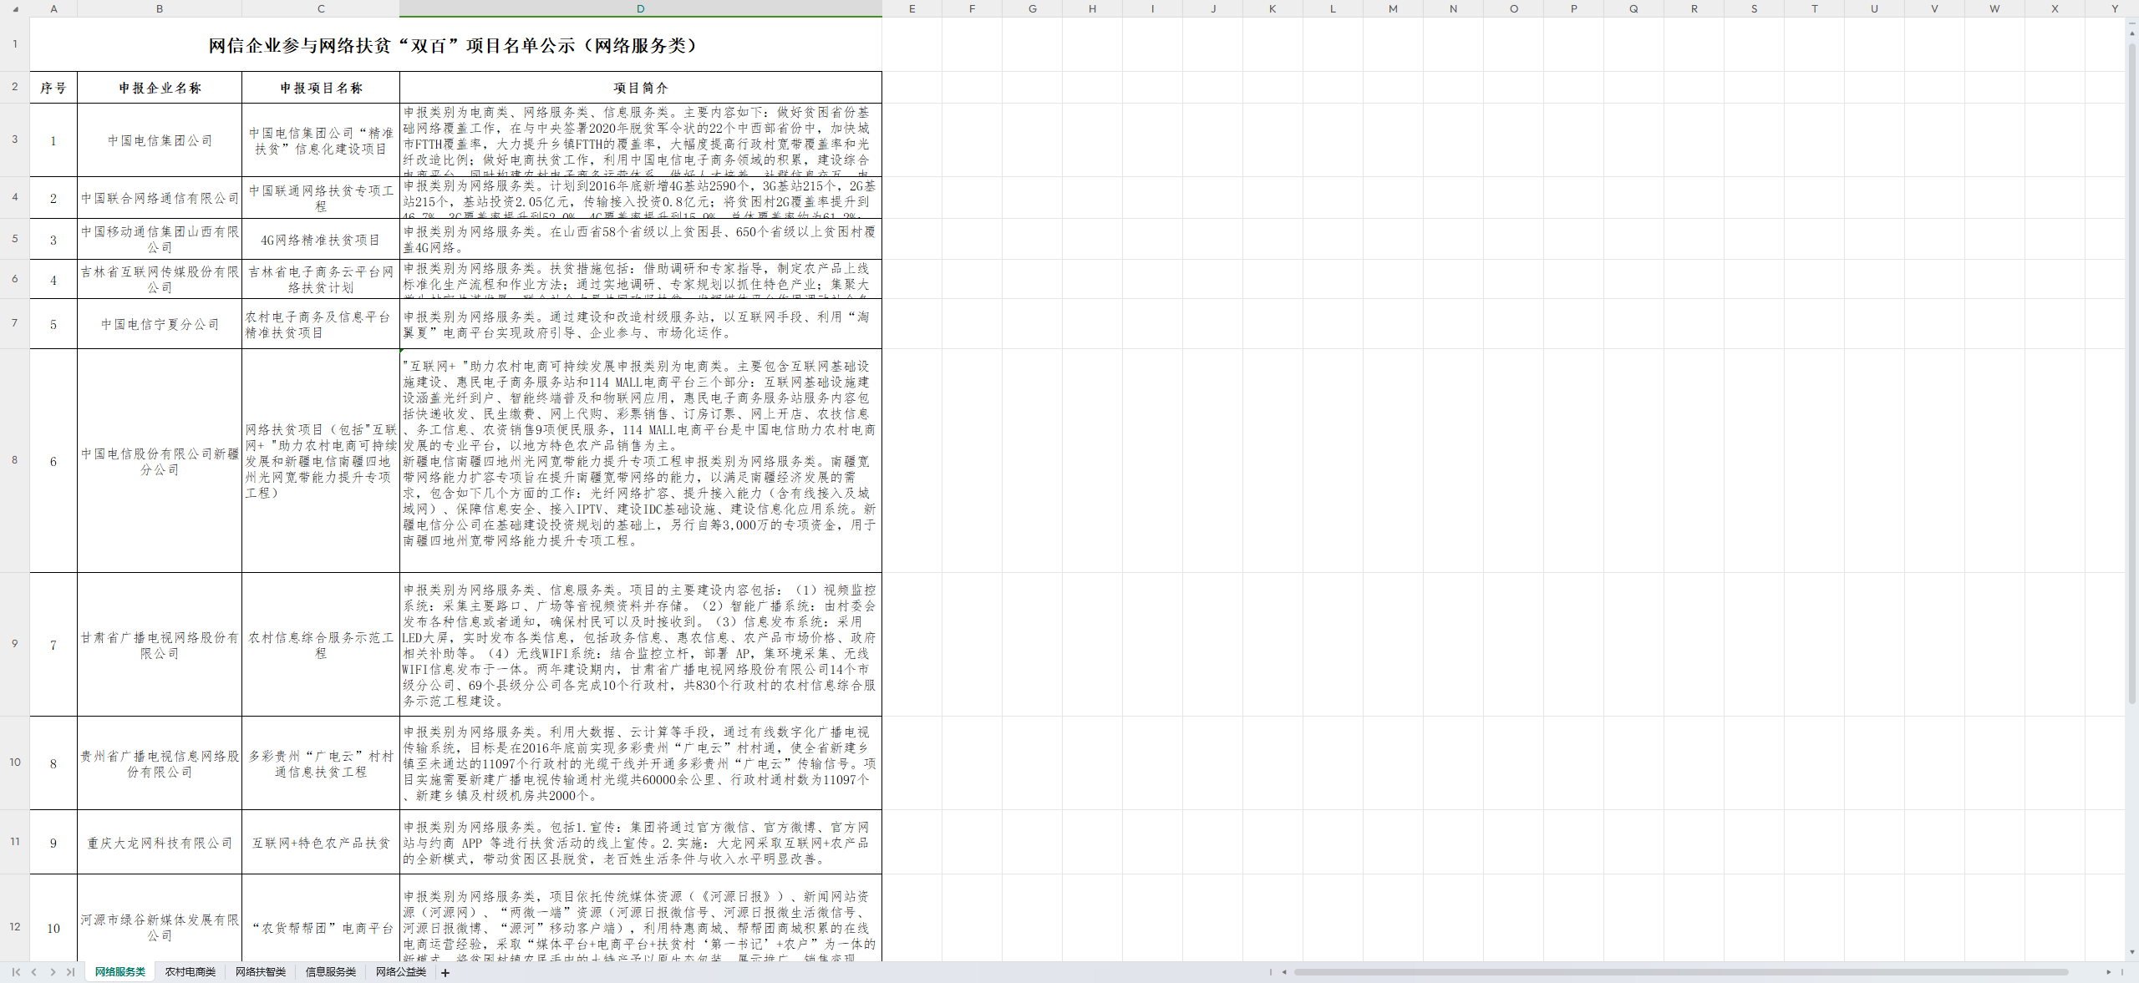2139x983 pixels.
Task: Select row 3 by its row number
Action: (13, 140)
